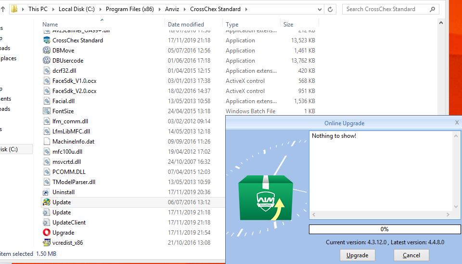Select the 'CrossChex Standard' file name
Screen dimensions: 462x264
click(x=77, y=40)
